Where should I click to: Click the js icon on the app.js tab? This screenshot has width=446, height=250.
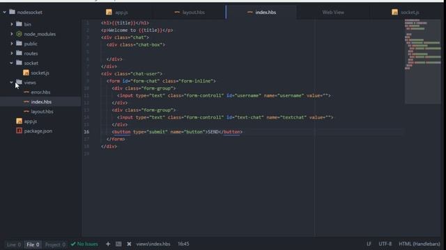(x=109, y=12)
